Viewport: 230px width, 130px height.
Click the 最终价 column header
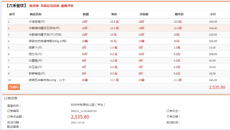point(179,14)
